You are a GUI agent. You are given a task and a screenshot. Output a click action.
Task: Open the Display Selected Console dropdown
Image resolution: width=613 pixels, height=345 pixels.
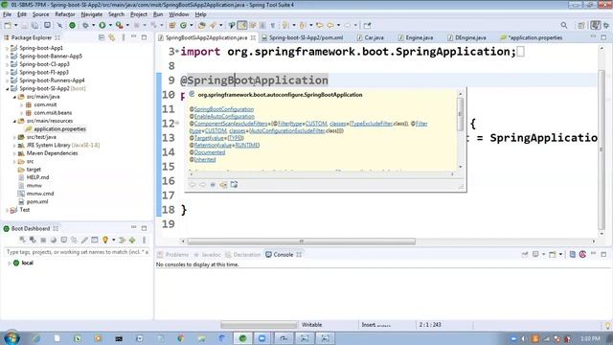click(x=543, y=255)
